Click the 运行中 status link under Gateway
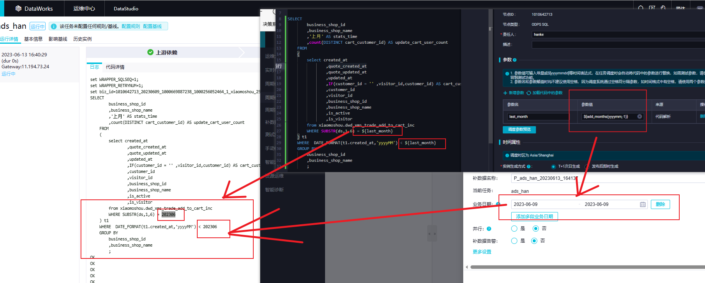This screenshot has height=283, width=705. coord(8,74)
